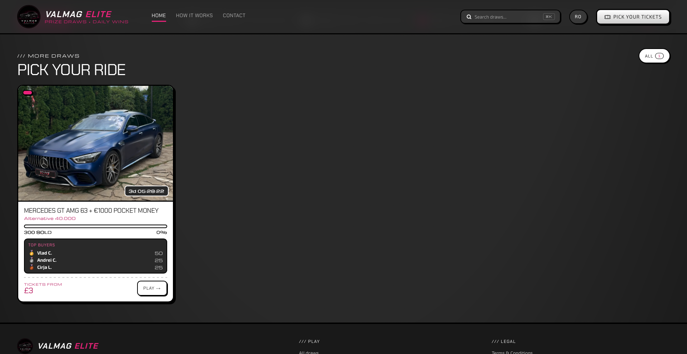Click the pink status badge on the car photo
Image resolution: width=687 pixels, height=354 pixels.
[28, 93]
